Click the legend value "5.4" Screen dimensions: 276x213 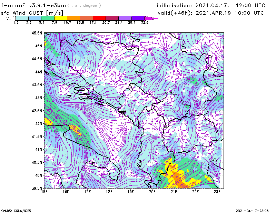coord(41,22)
